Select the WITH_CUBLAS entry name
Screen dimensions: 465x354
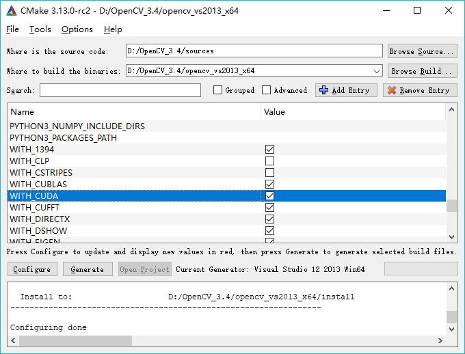pos(38,184)
